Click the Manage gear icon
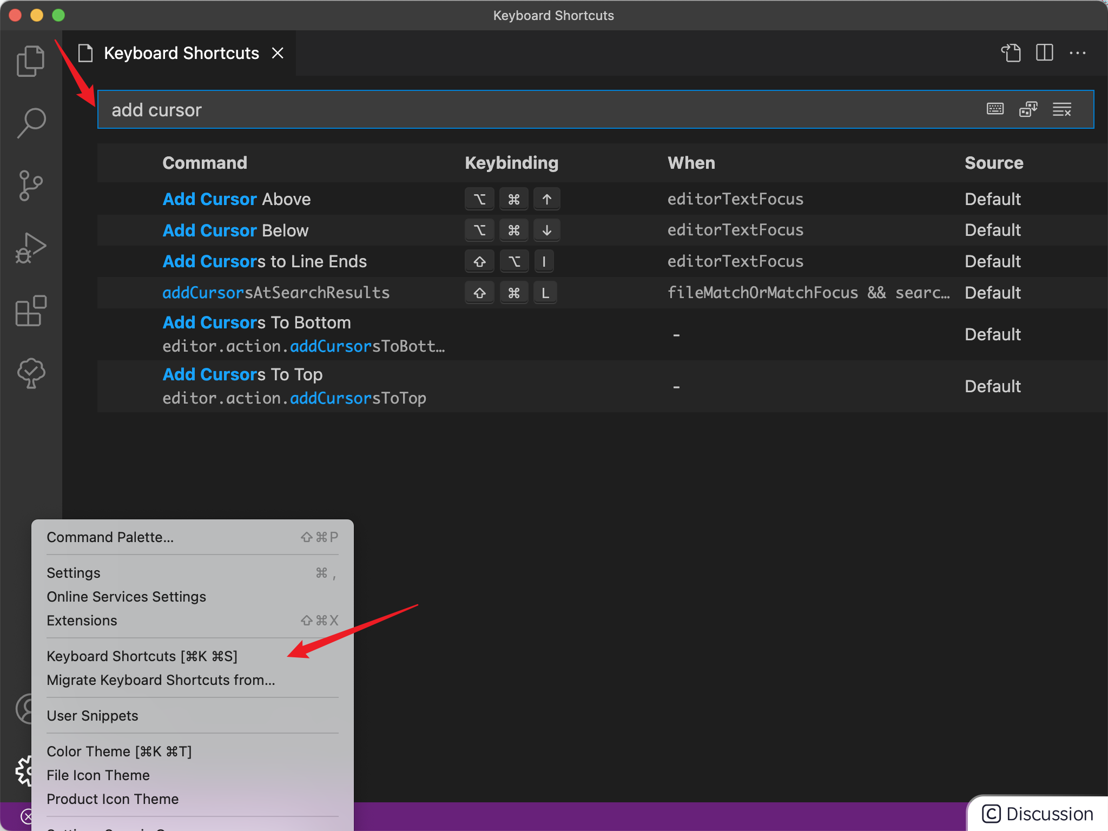The image size is (1108, 831). (24, 770)
